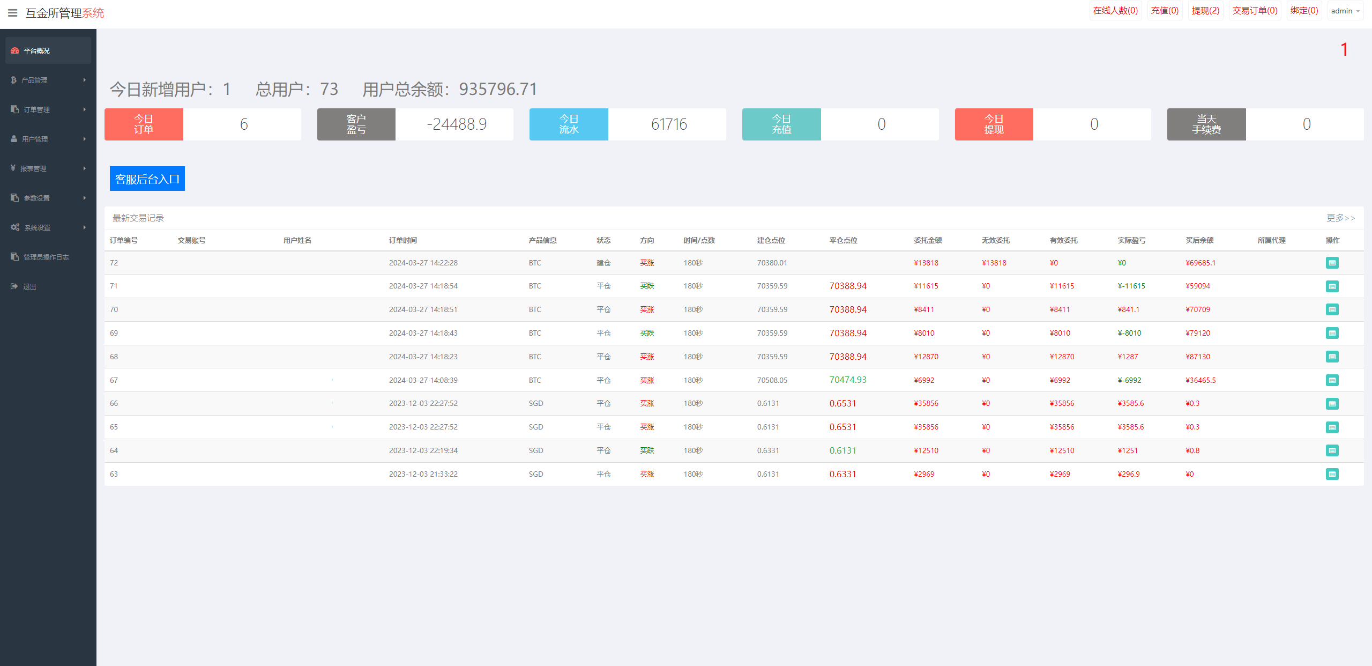Select 平台概况 in the sidebar
Image resolution: width=1372 pixels, height=666 pixels.
(36, 50)
